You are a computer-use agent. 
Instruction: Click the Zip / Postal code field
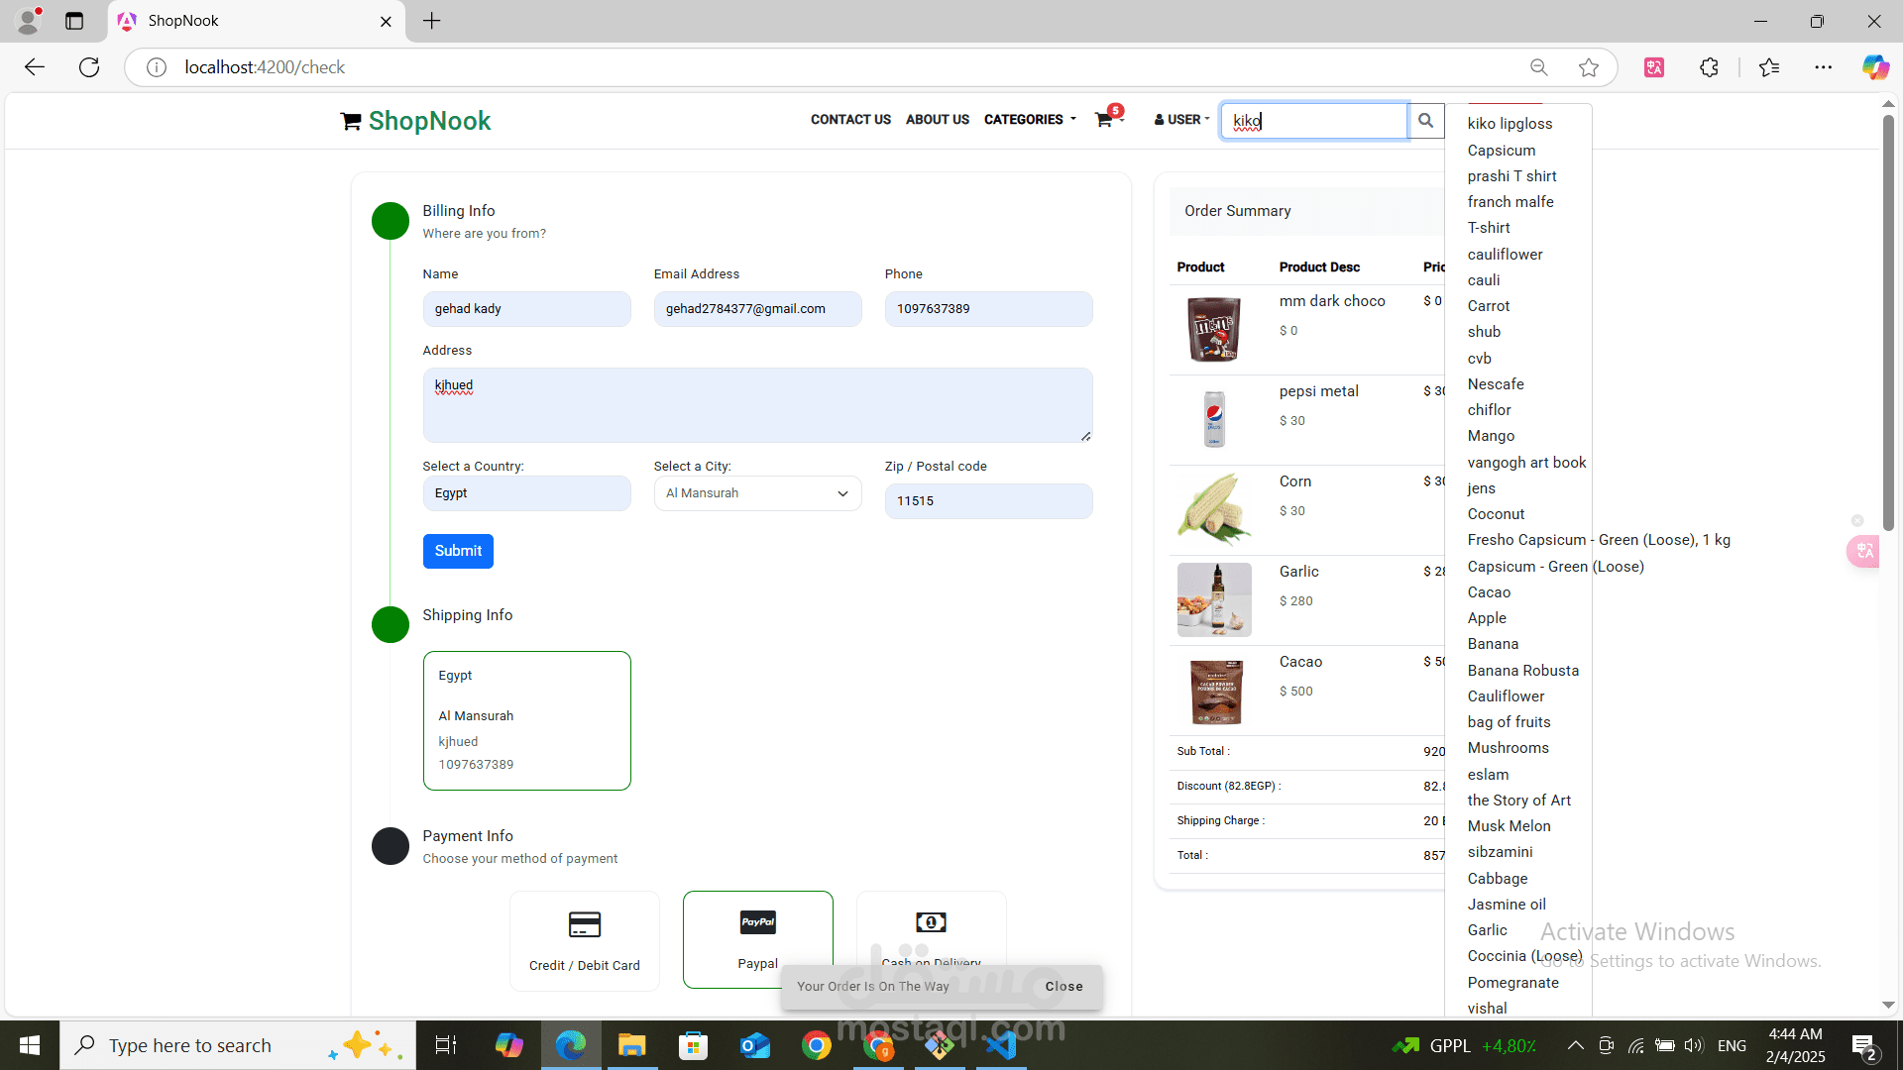coord(988,501)
